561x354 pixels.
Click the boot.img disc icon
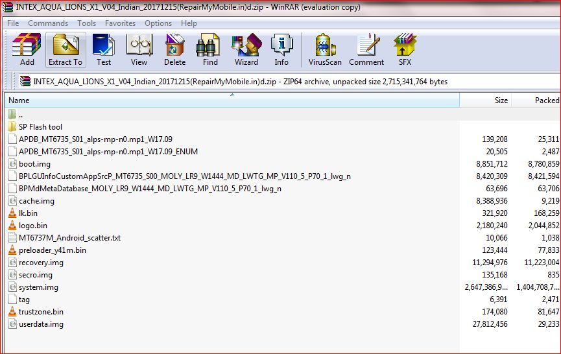pyautogui.click(x=12, y=164)
